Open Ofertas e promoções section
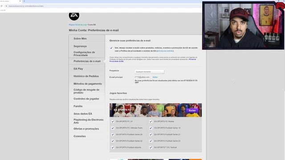Screen dimensions: 285x160 86,129
